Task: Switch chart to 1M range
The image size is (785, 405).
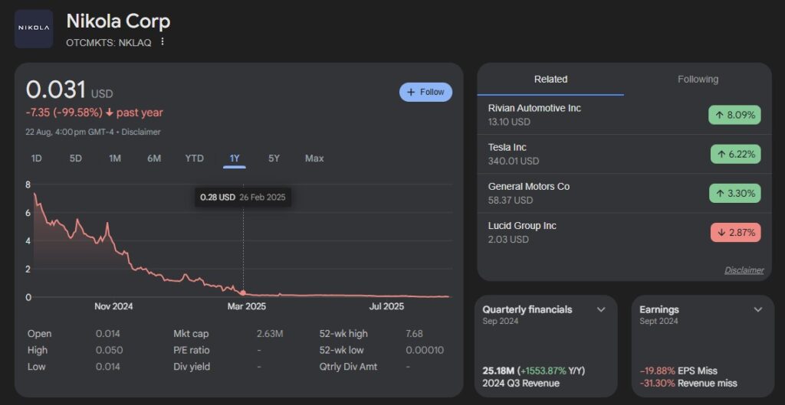Action: 115,158
